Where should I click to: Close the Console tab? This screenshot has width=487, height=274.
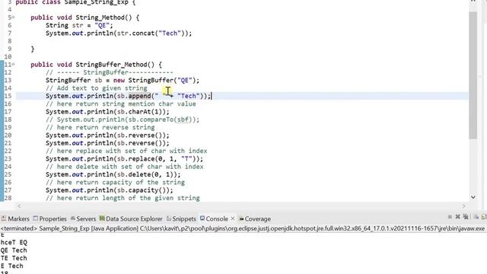tap(233, 218)
